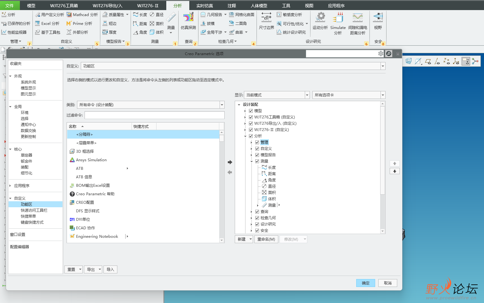
Task: Toggle the WJT276工具箱 tab checkbox
Action: (x=251, y=117)
